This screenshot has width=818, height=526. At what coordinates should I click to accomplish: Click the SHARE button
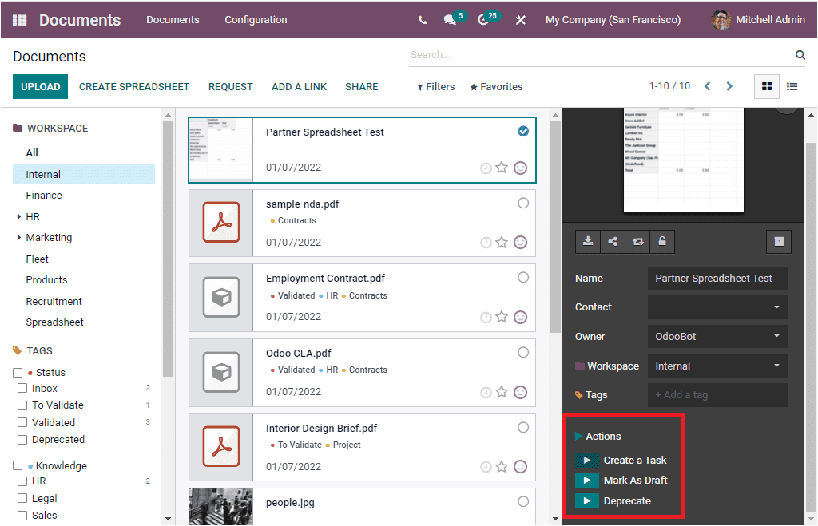[362, 87]
